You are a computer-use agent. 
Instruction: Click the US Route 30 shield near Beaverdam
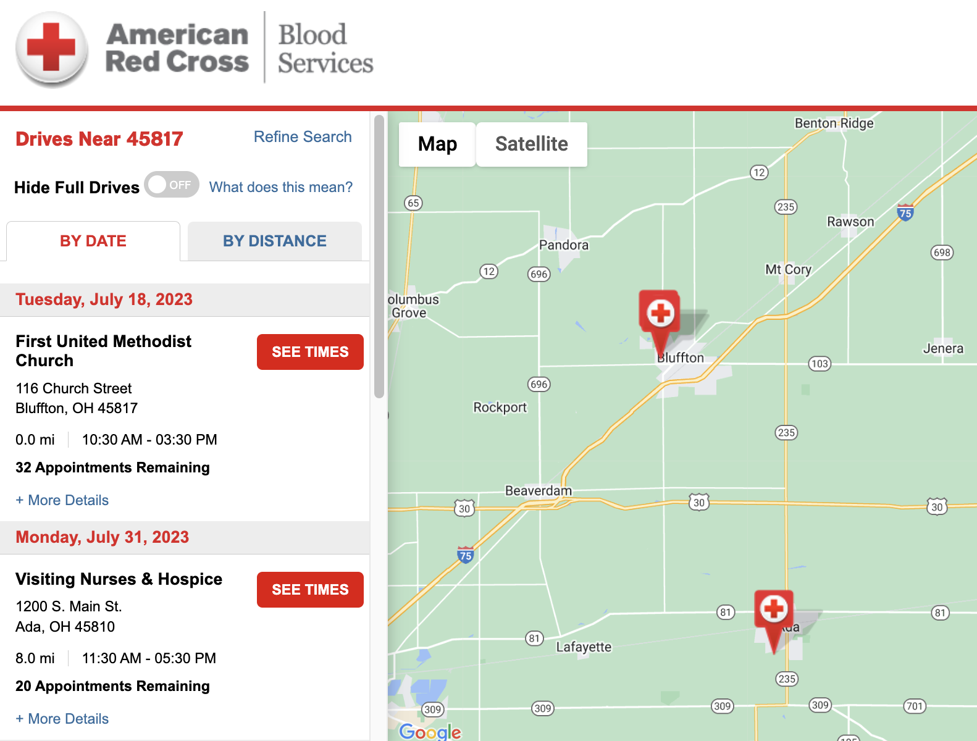[464, 508]
